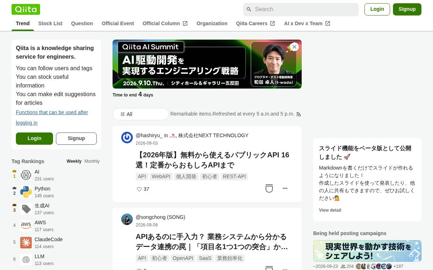
Task: Focus the Search input field
Action: (301, 9)
